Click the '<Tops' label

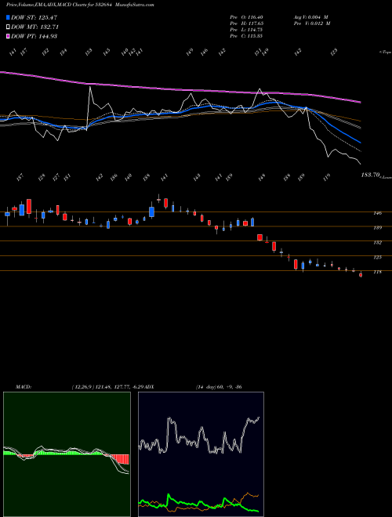click(x=385, y=52)
